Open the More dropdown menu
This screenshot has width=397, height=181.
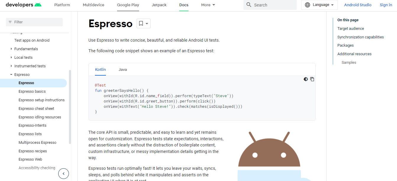[208, 5]
